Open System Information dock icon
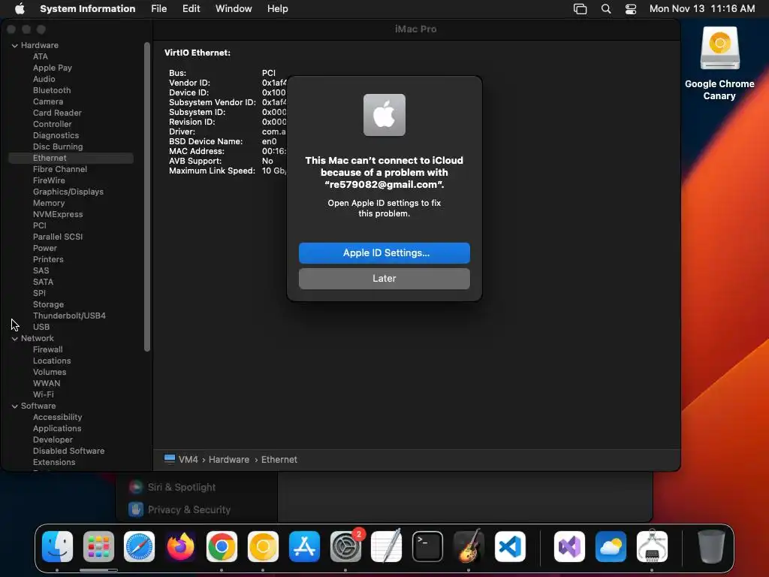Viewport: 769px width, 577px height. point(652,546)
